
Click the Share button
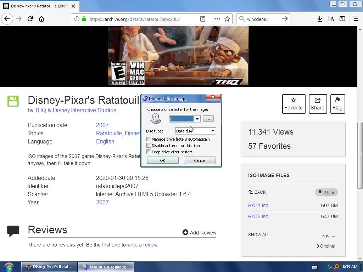click(x=318, y=104)
